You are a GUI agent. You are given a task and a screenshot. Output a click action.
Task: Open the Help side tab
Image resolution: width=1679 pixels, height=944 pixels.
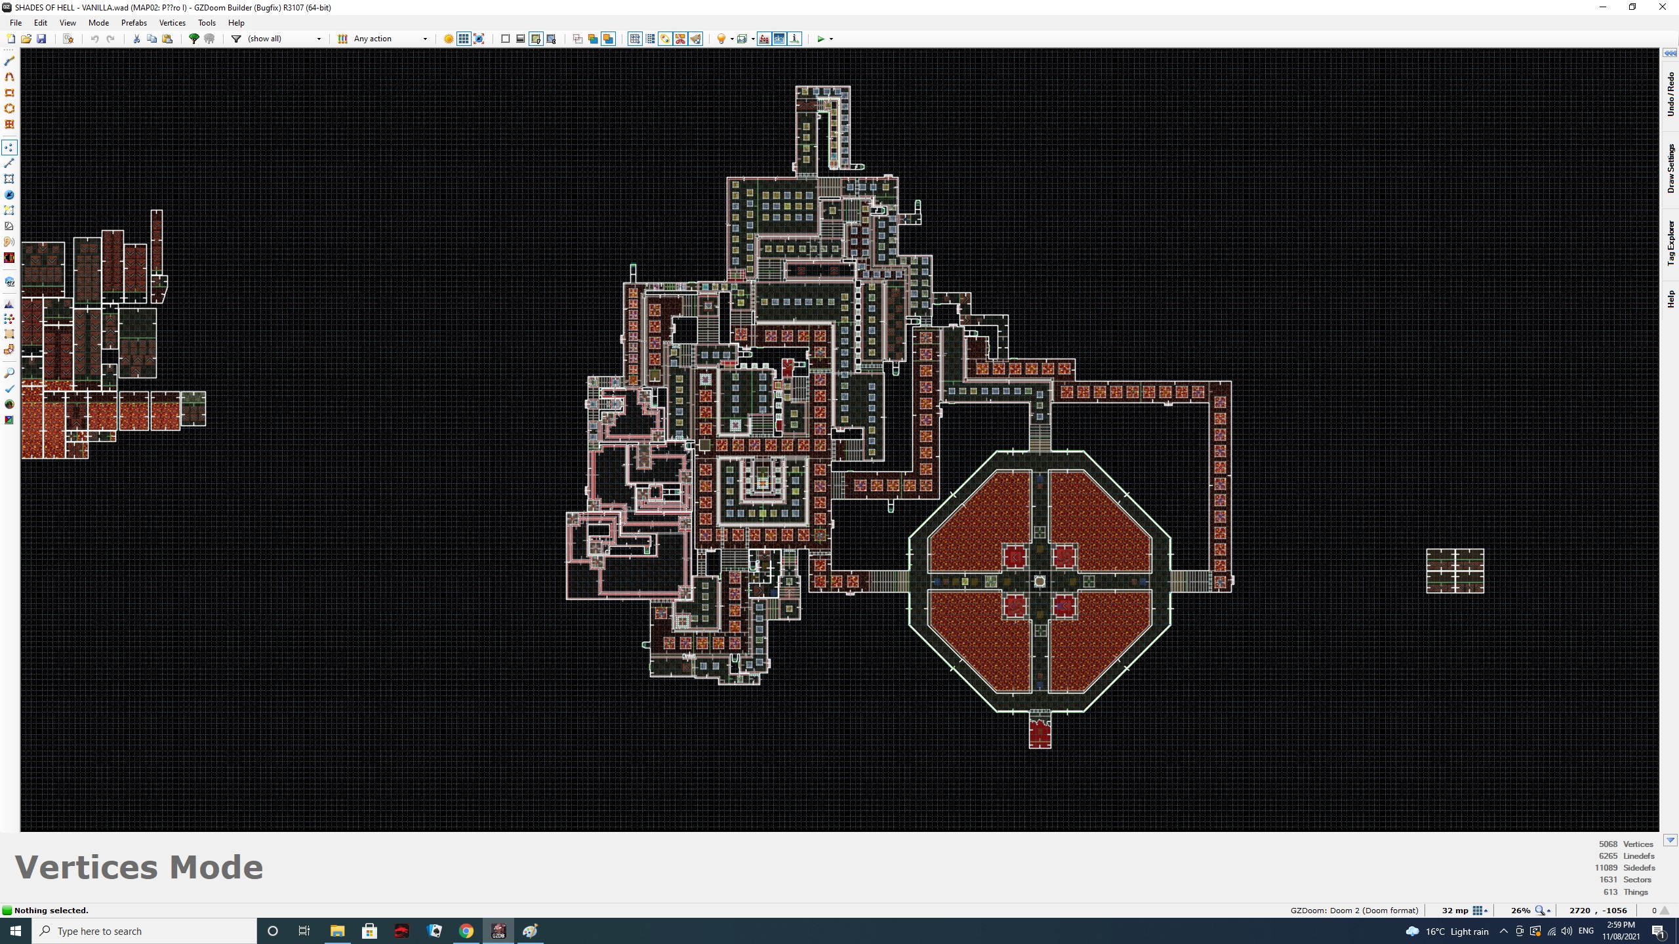coord(1670,299)
